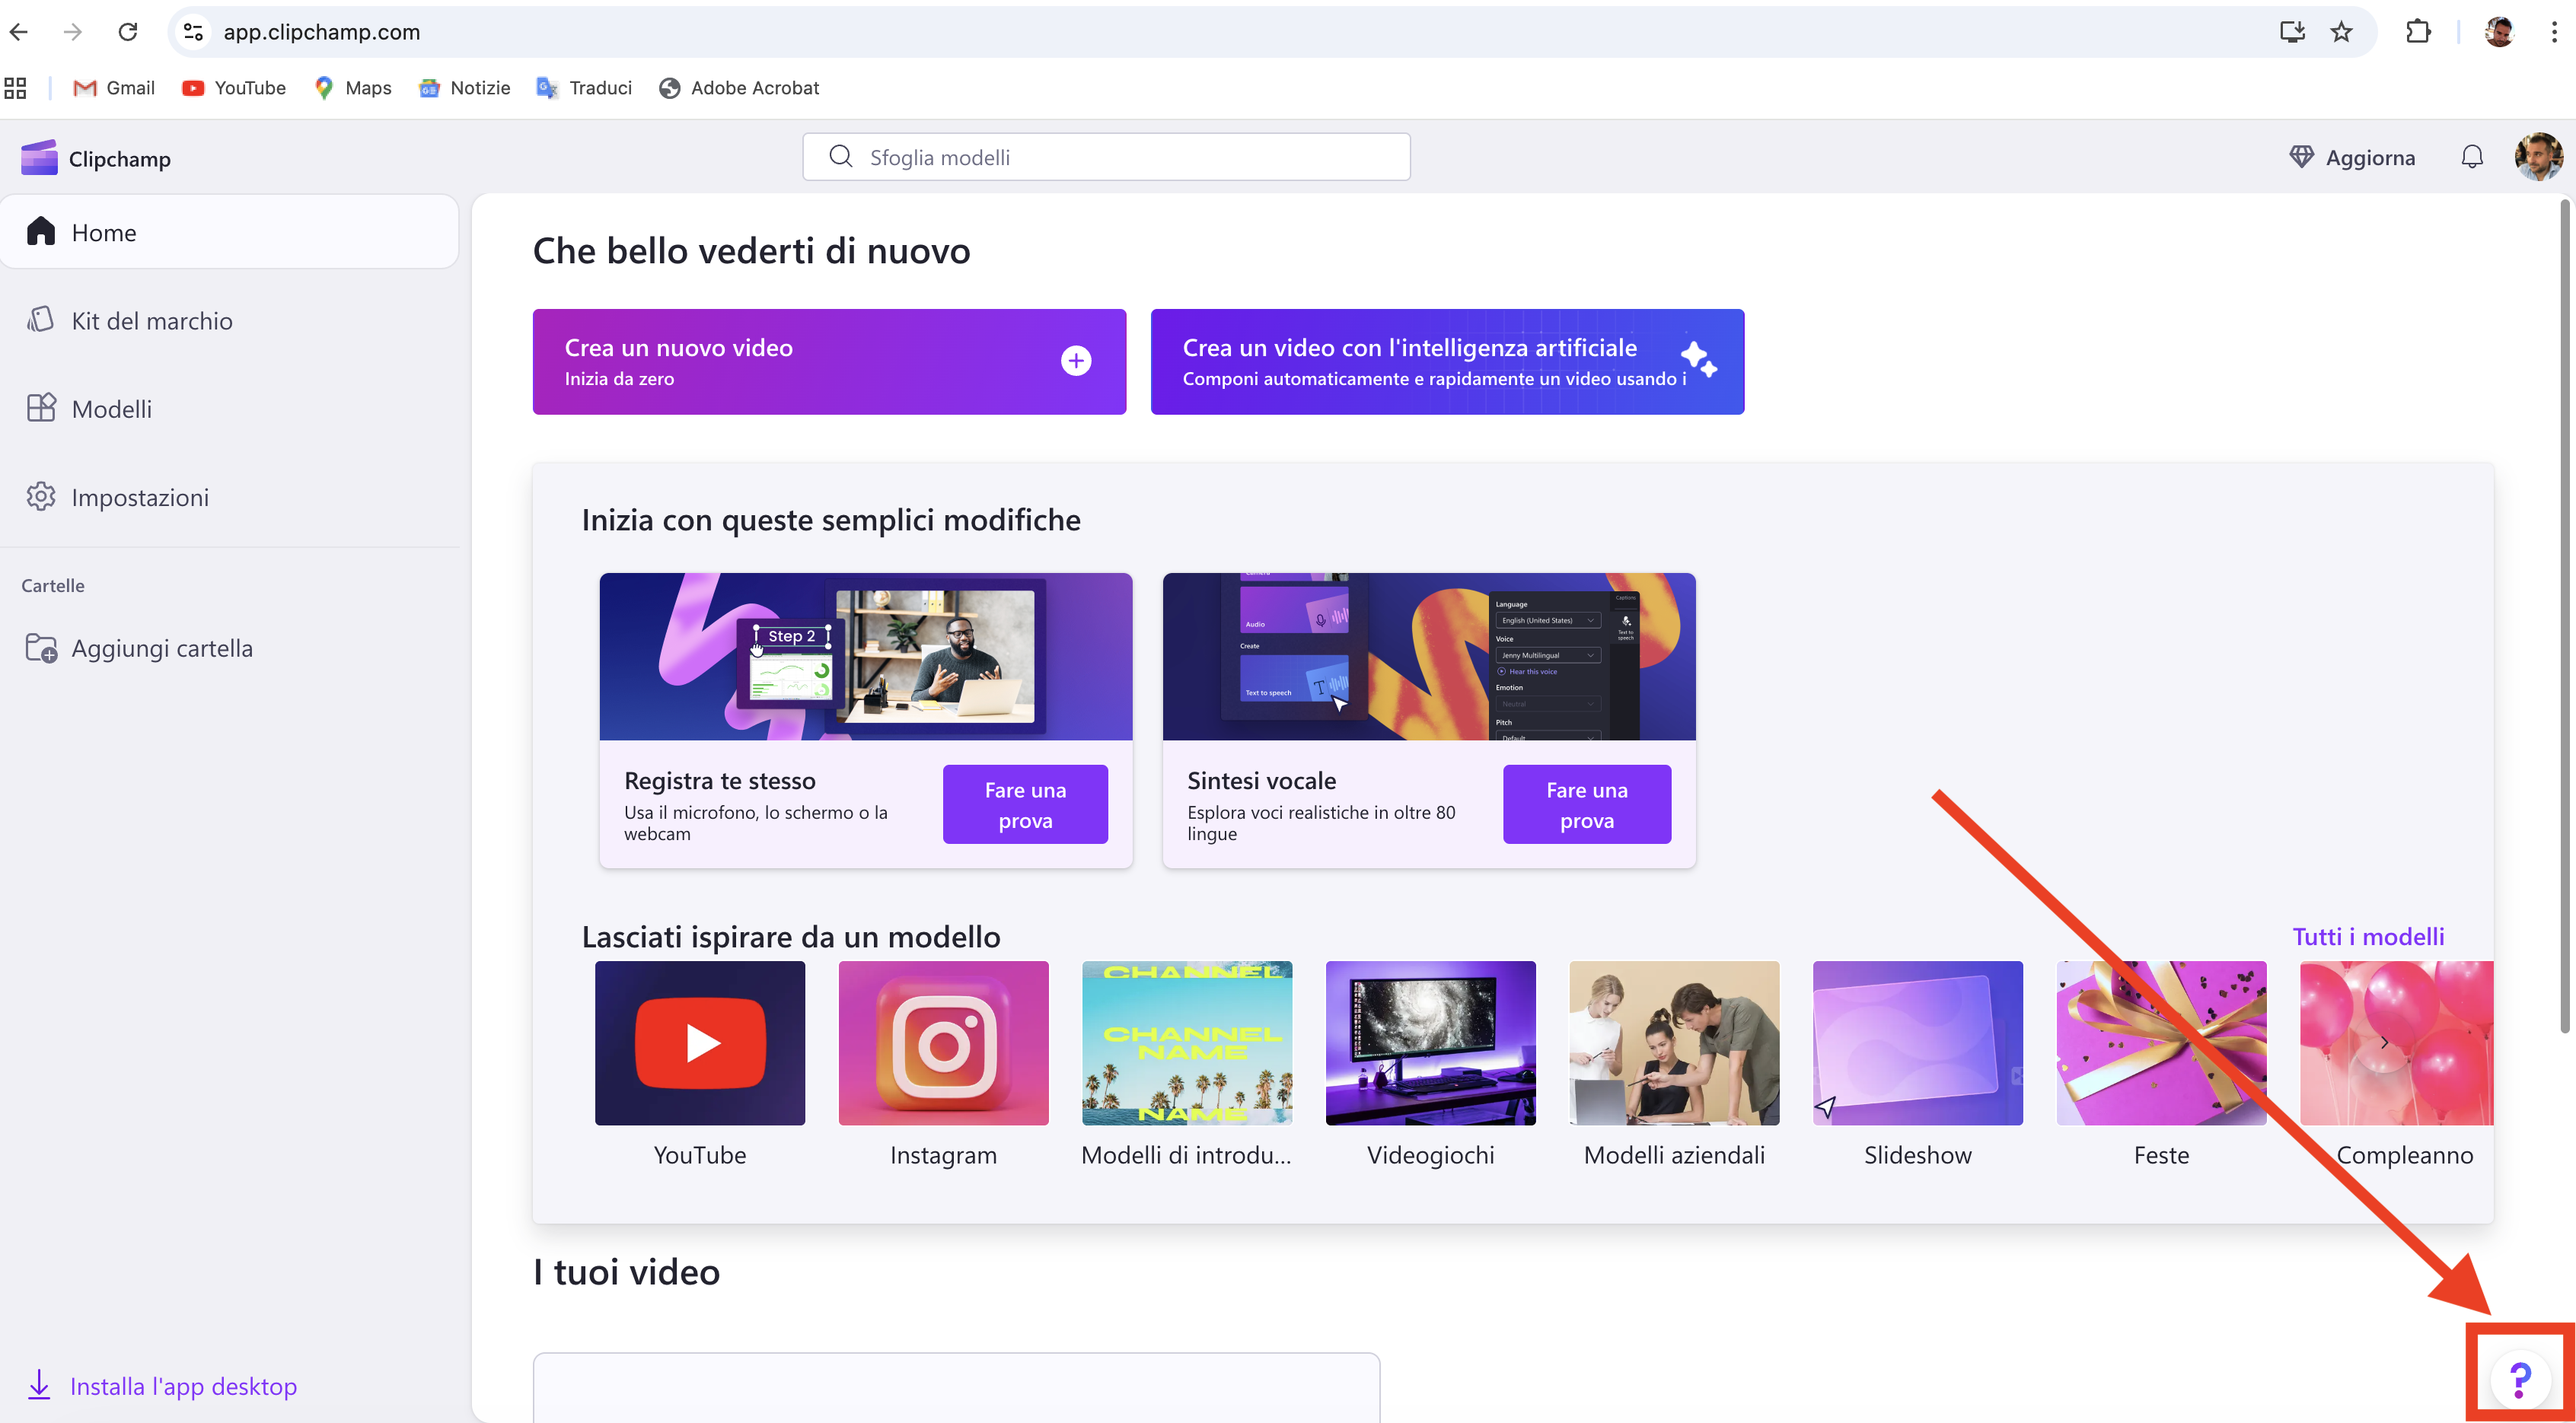Bookmark this page with the star icon
Image resolution: width=2576 pixels, height=1423 pixels.
tap(2341, 32)
